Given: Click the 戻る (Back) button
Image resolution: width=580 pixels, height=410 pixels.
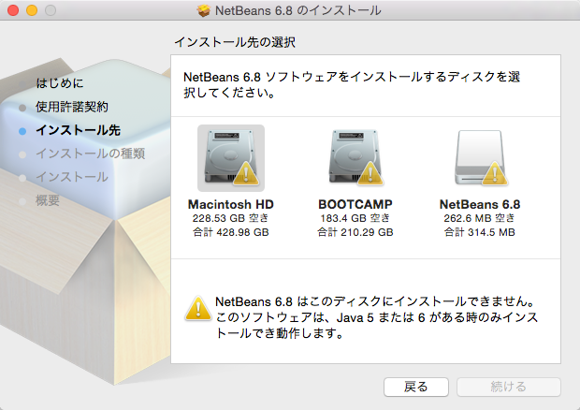Looking at the screenshot, I should (x=416, y=387).
